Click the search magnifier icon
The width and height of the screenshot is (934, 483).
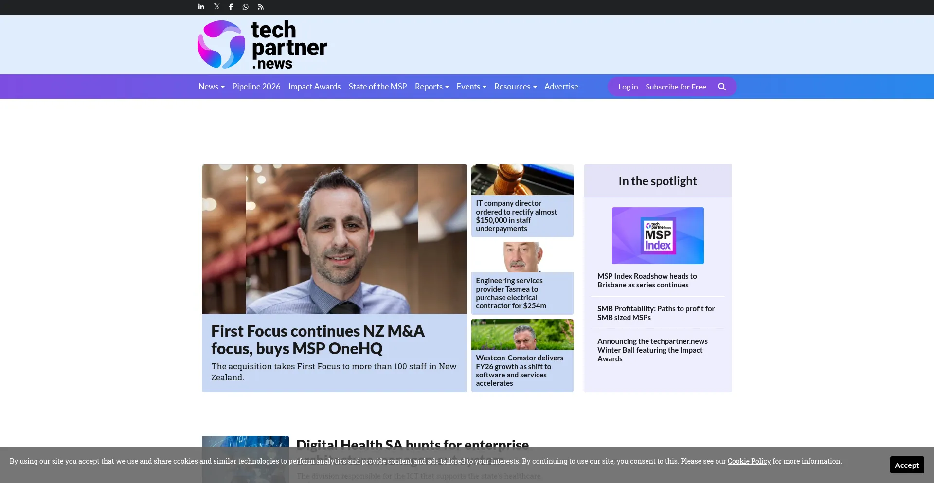coord(722,87)
